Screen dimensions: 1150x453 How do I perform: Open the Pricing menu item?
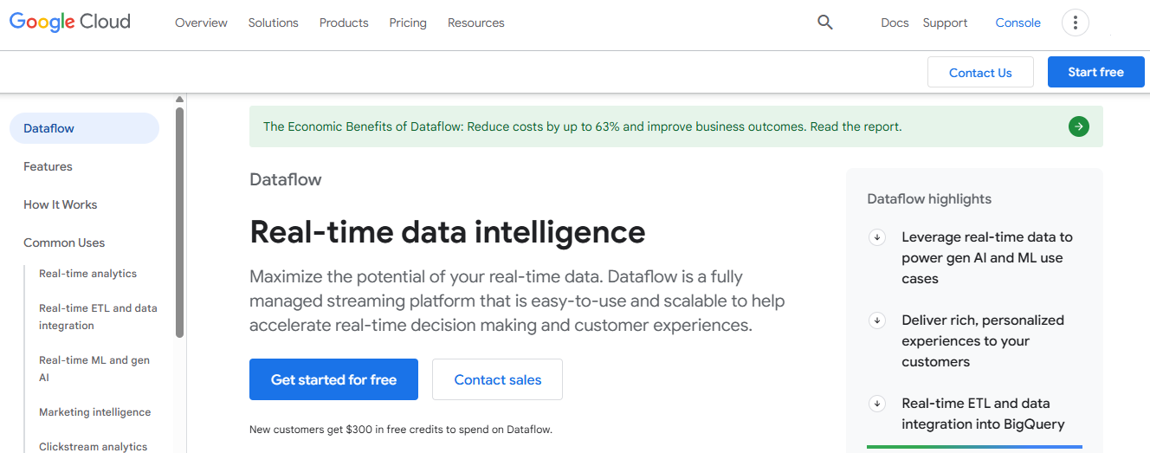pyautogui.click(x=408, y=23)
